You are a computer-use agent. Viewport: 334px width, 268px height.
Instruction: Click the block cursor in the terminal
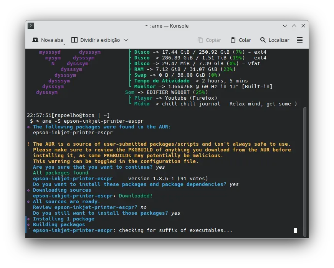296,230
